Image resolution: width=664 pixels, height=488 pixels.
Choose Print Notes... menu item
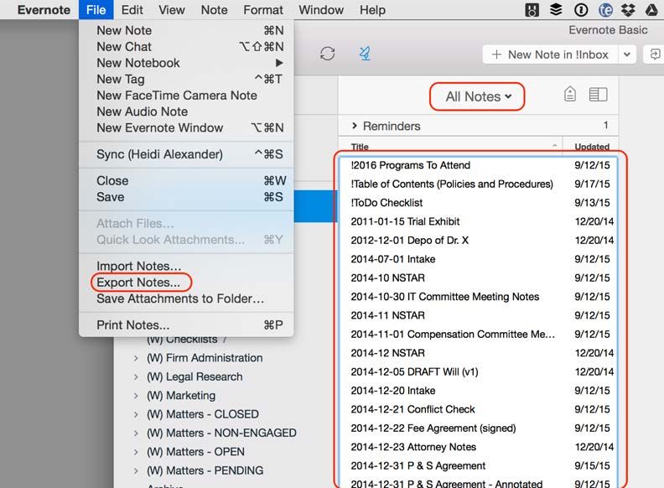tap(186, 324)
